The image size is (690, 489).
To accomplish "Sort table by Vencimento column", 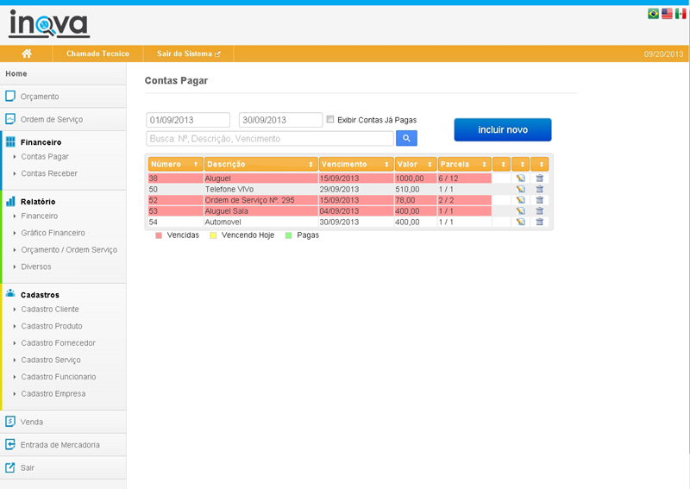I will click(x=354, y=164).
